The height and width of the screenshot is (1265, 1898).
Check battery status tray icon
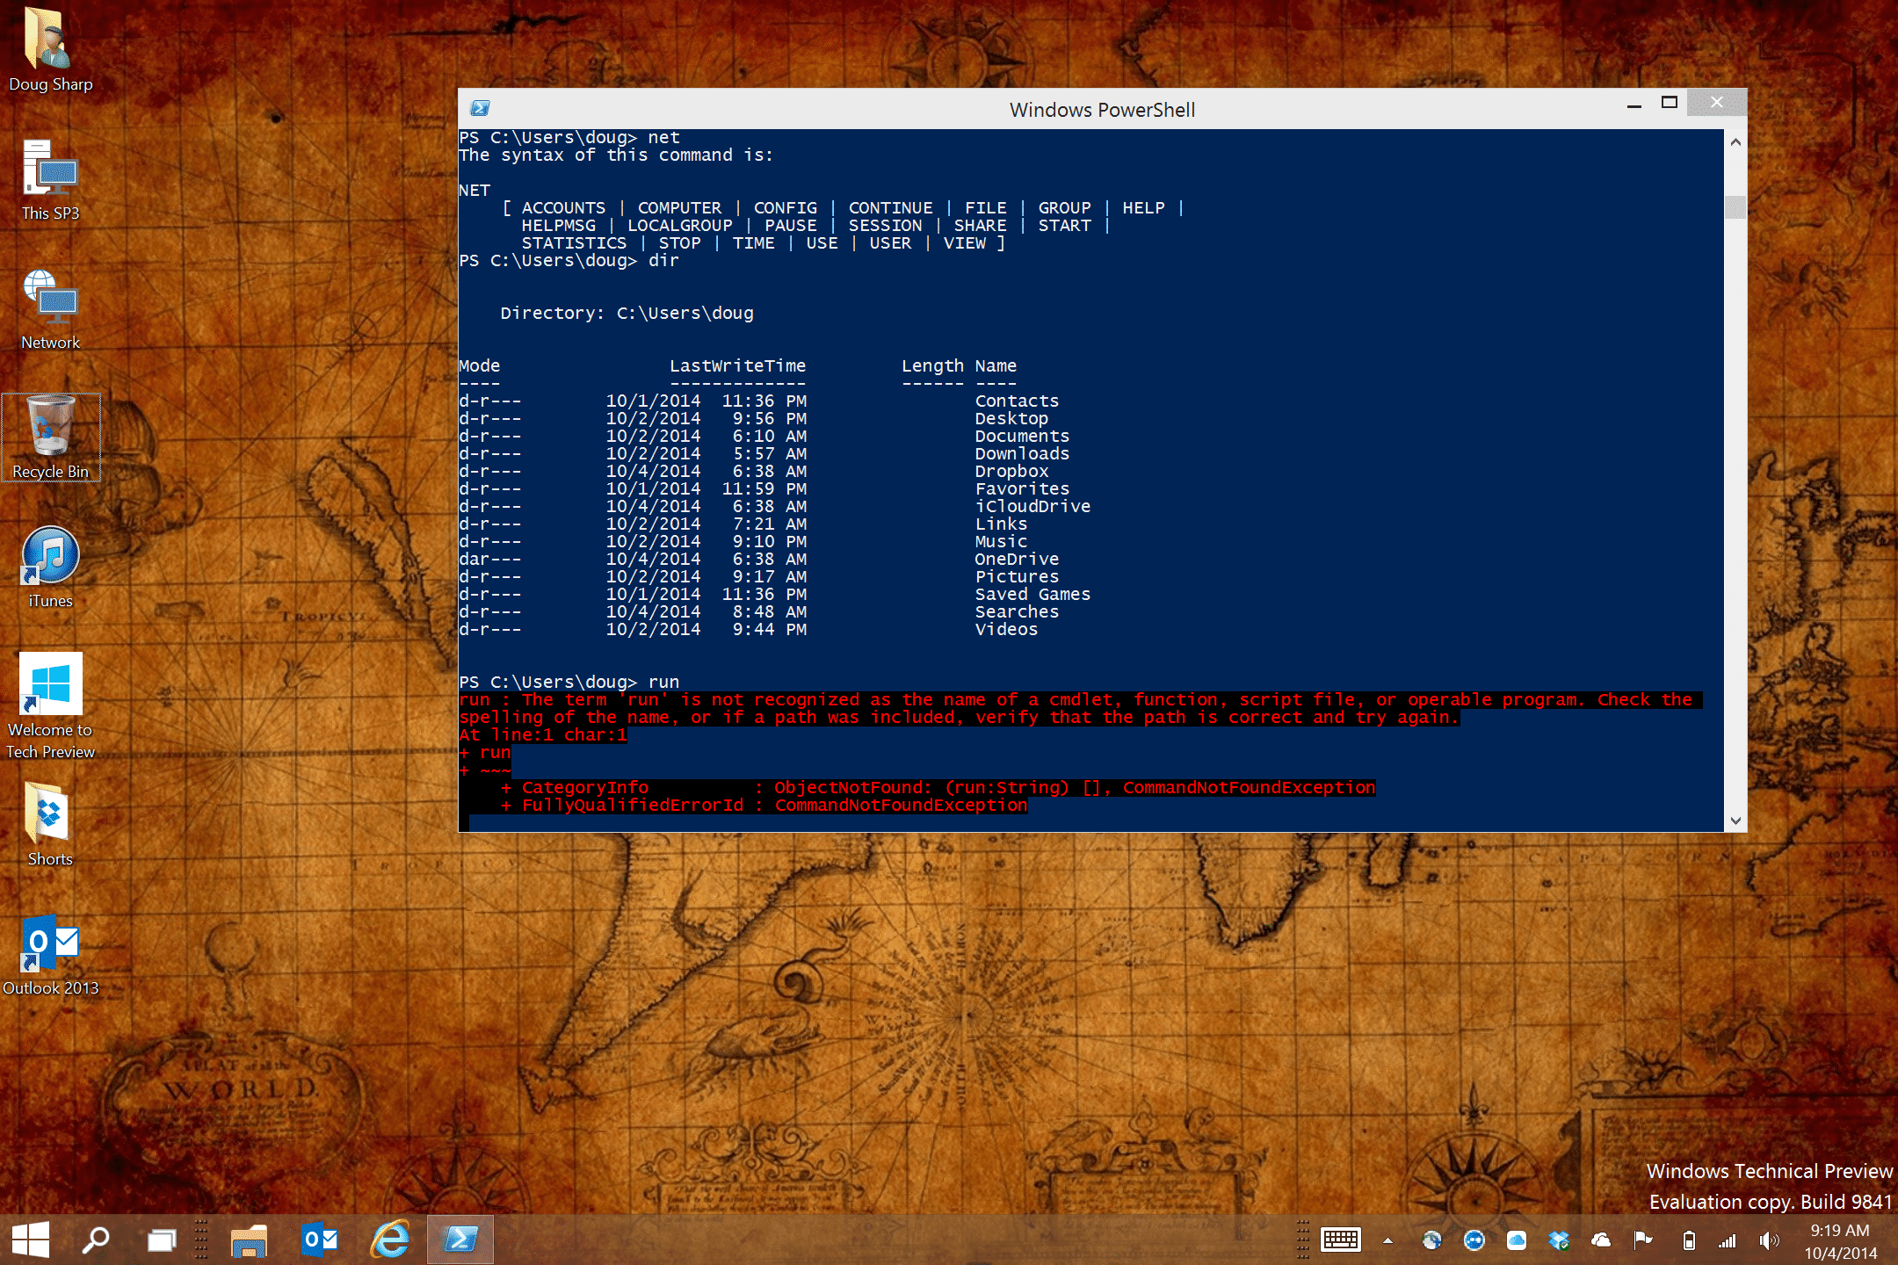point(1688,1240)
